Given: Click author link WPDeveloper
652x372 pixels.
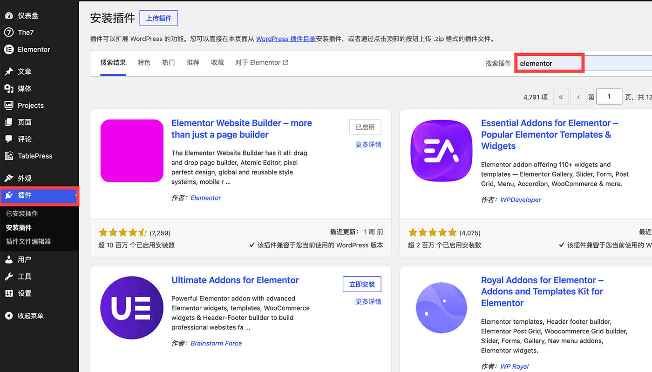Looking at the screenshot, I should 521,200.
